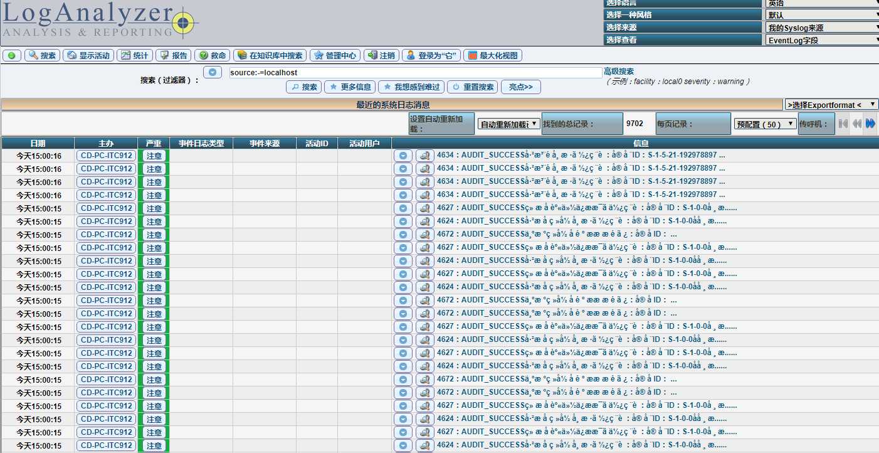Open the first 4627 : AUDIT_SUCCESS message
The height and width of the screenshot is (453, 879).
(587, 208)
